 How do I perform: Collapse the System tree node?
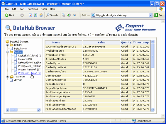point(7,52)
